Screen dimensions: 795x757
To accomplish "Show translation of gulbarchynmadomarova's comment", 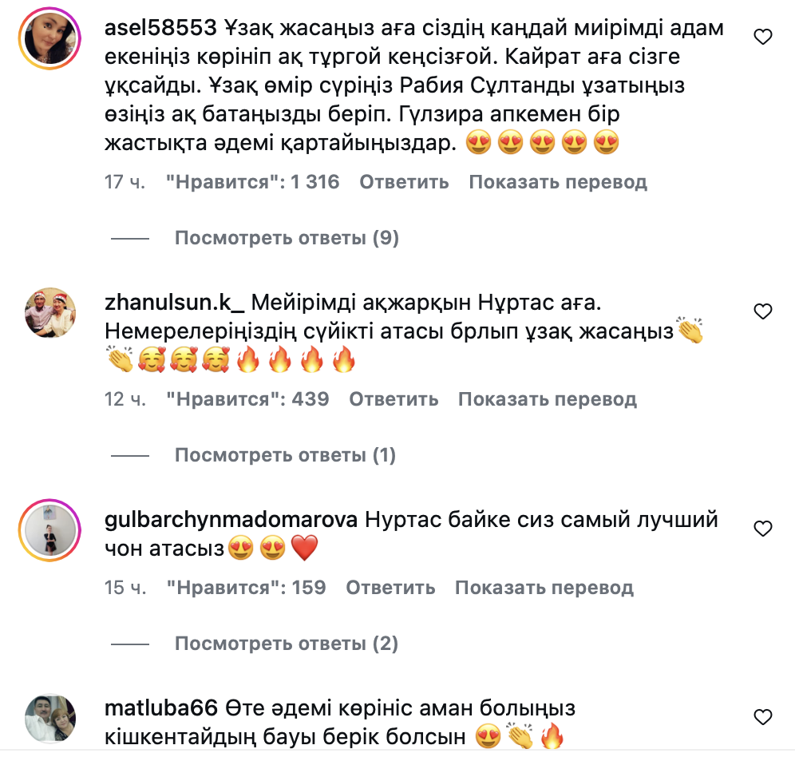I will [x=544, y=587].
